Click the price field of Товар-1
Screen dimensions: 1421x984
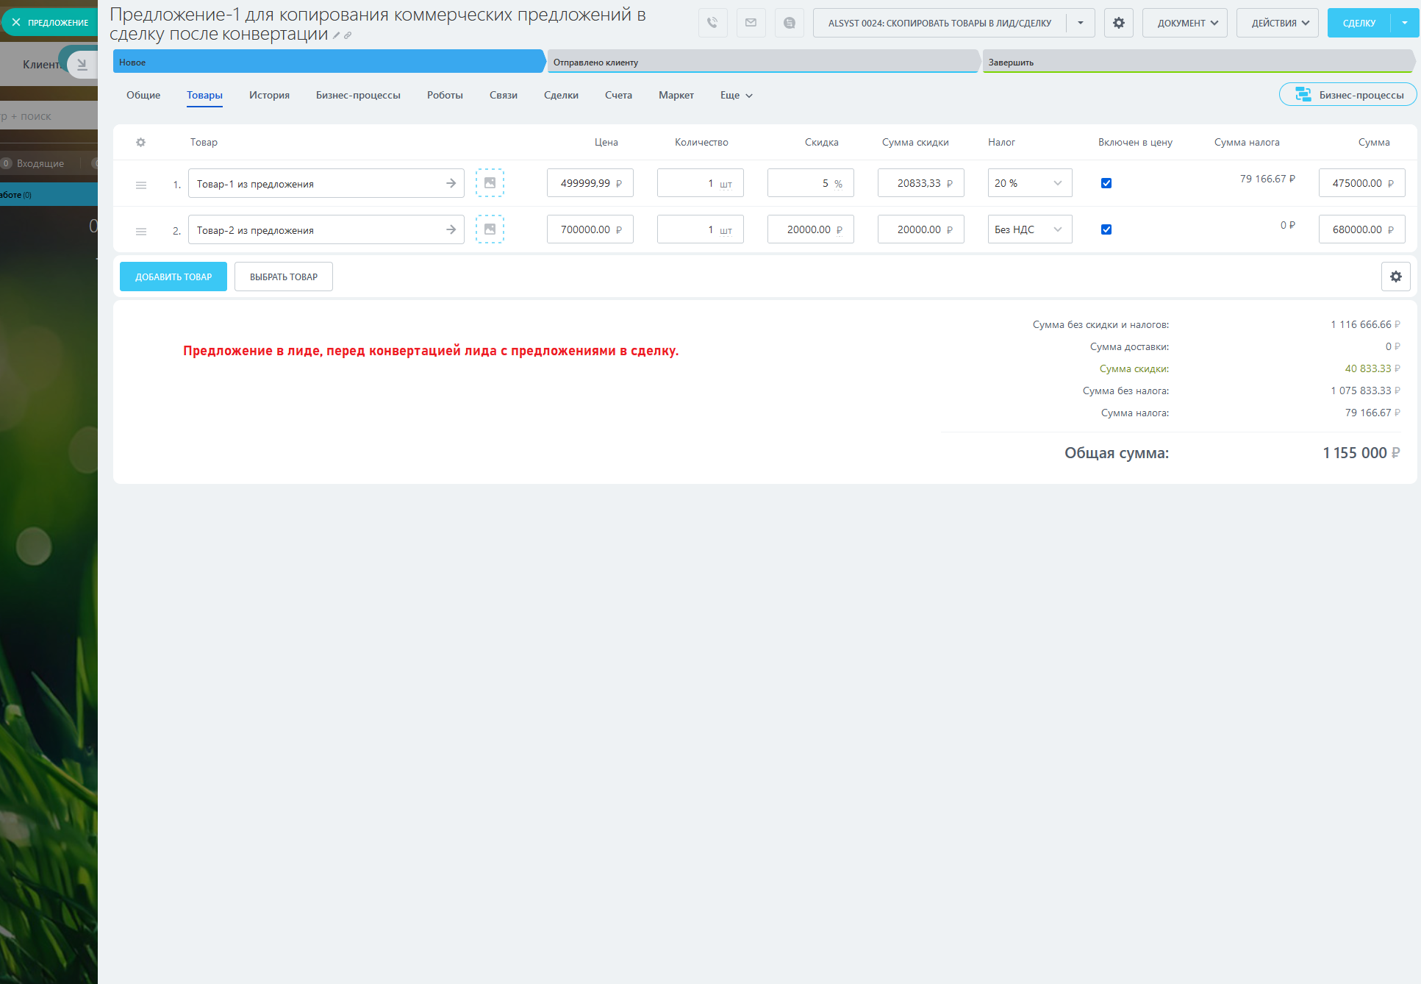586,183
